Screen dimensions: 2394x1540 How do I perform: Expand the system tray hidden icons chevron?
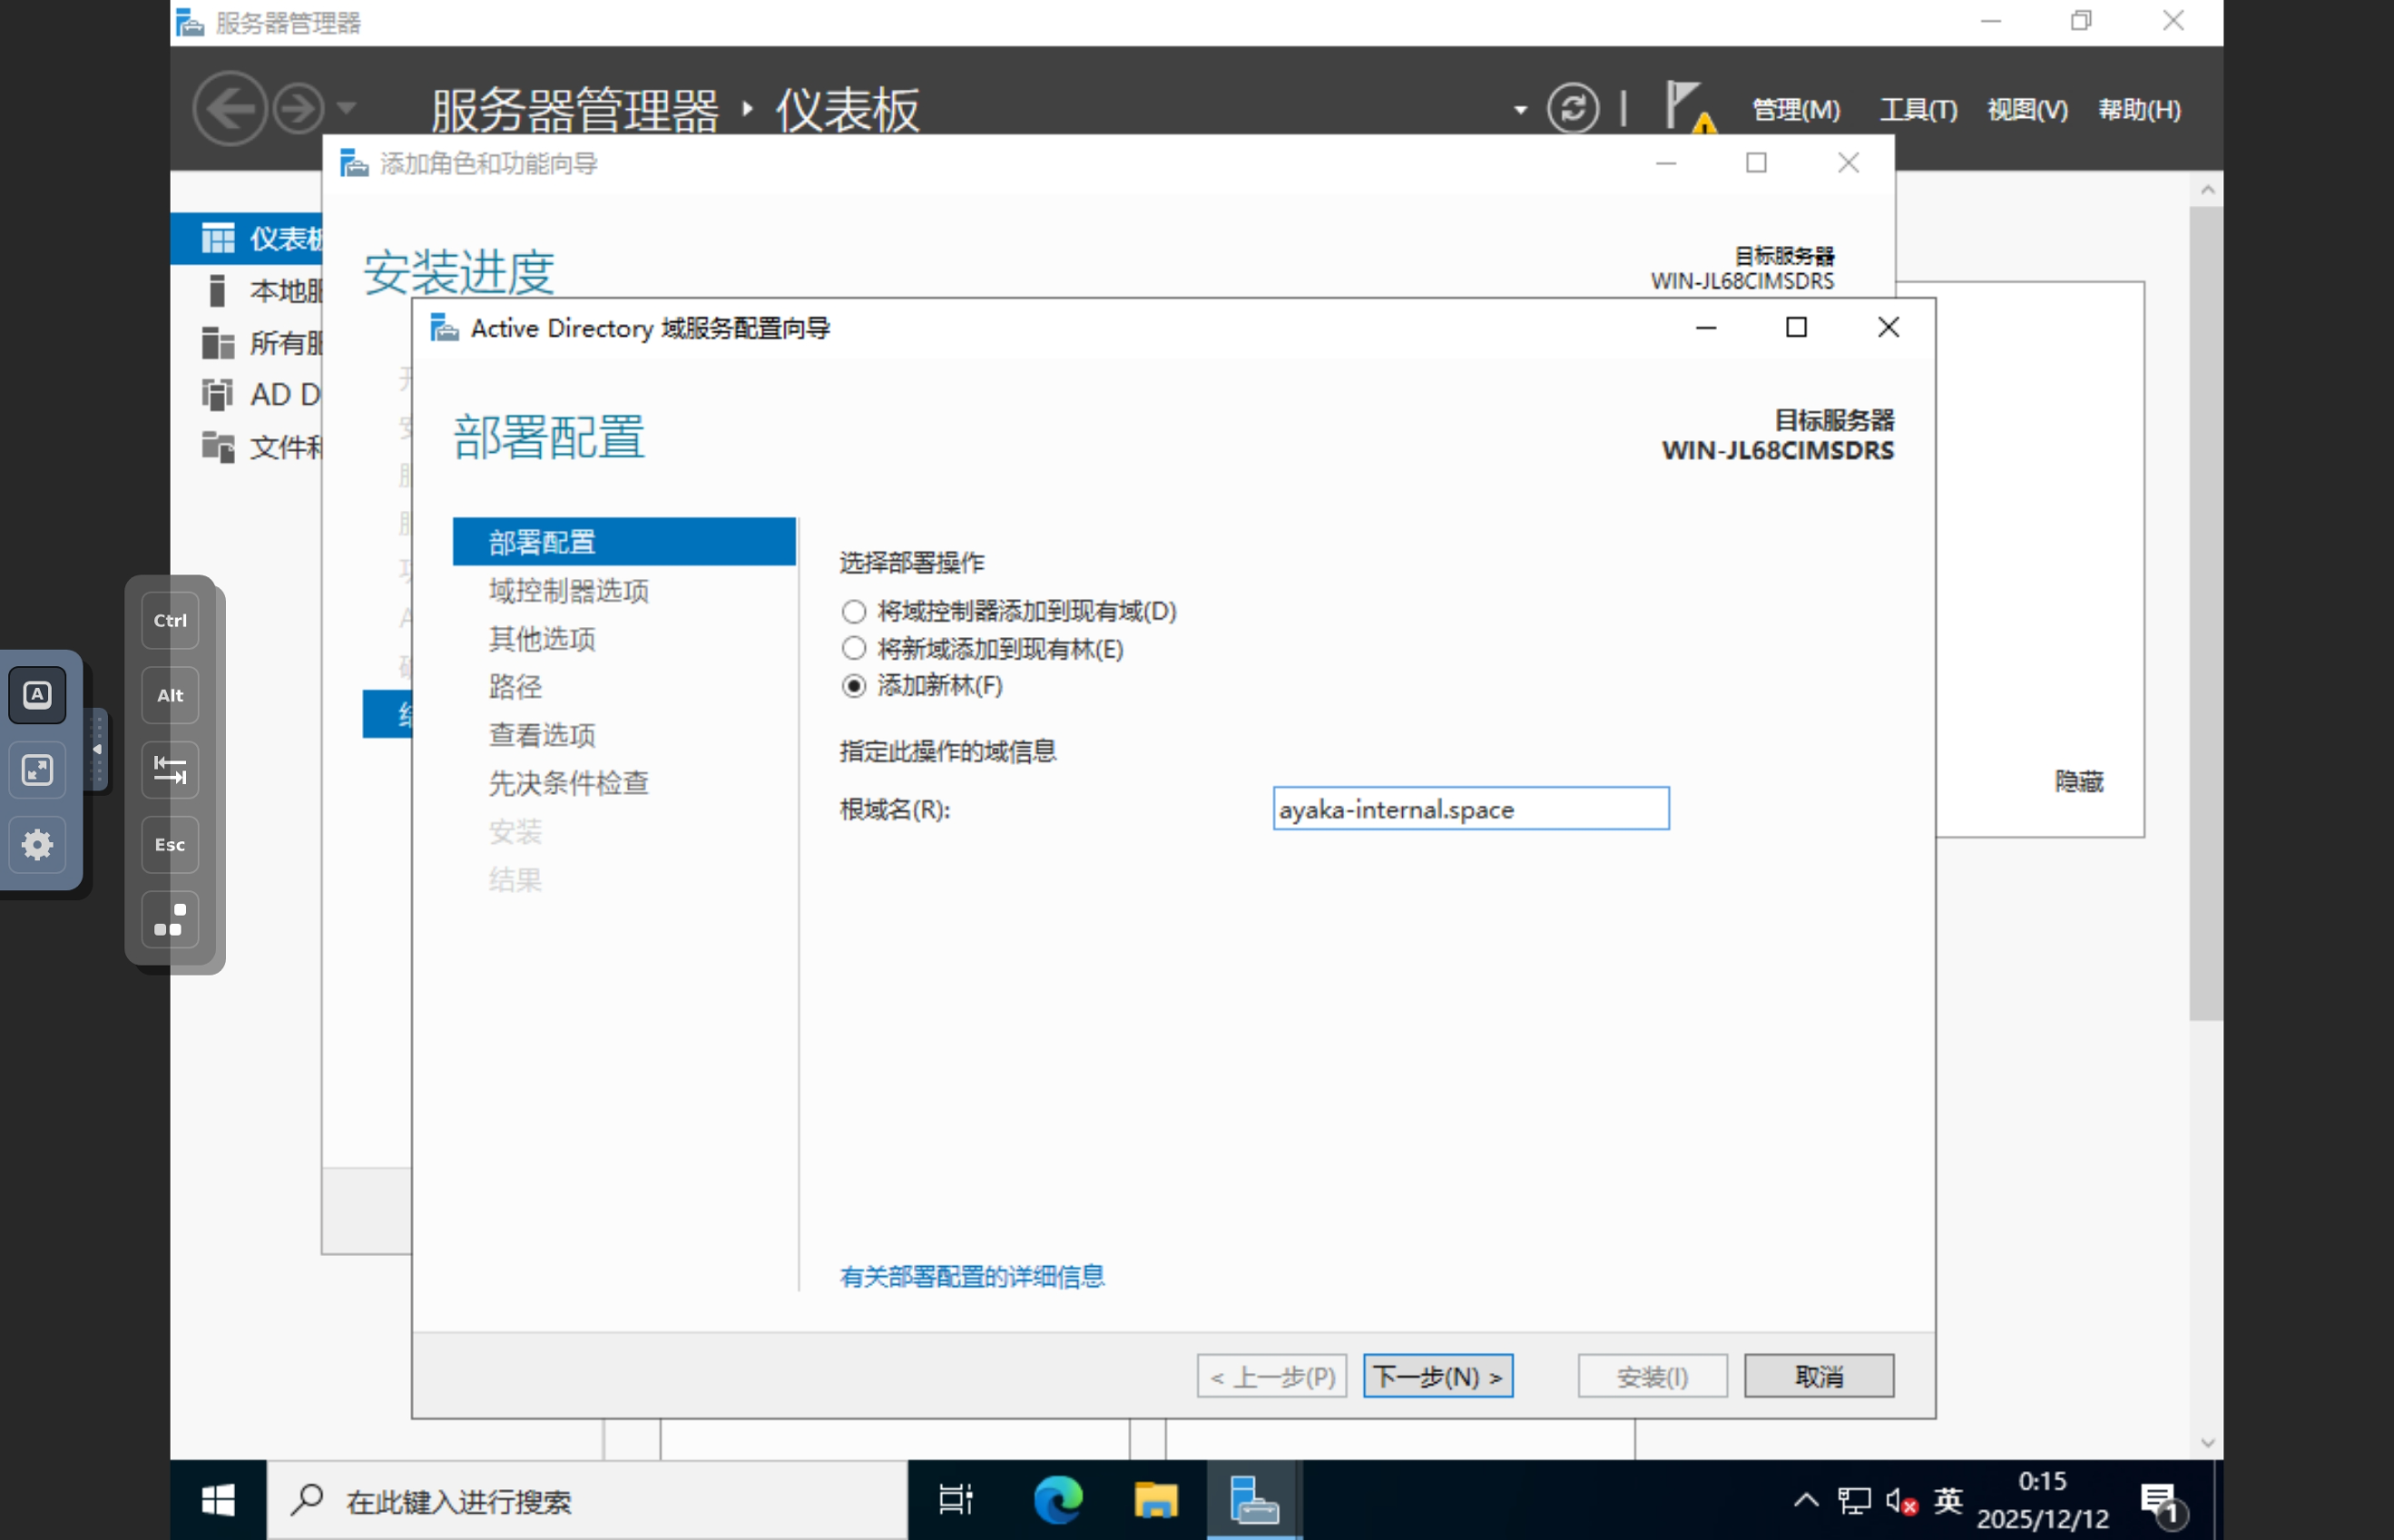pyautogui.click(x=1805, y=1500)
